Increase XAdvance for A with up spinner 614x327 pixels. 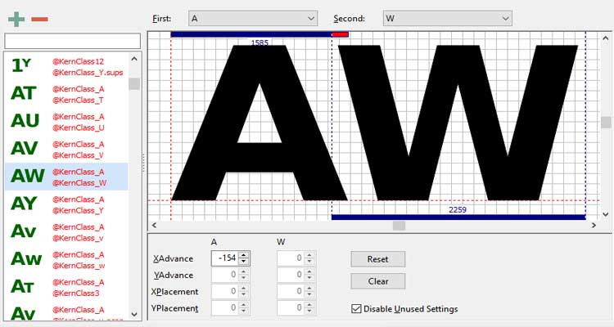[244, 254]
